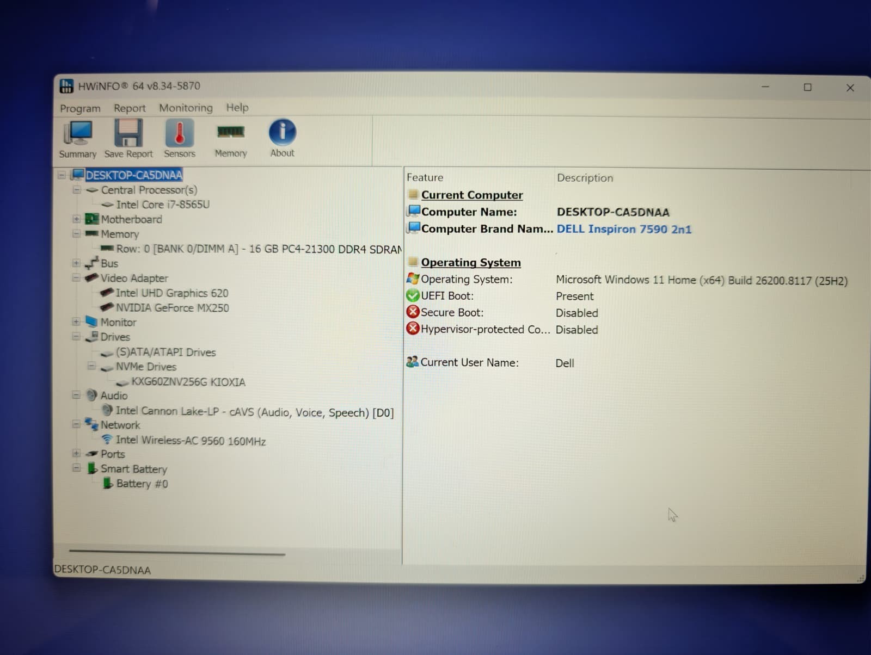871x655 pixels.
Task: Click the Windows flag icon beside Operating System
Action: click(413, 279)
